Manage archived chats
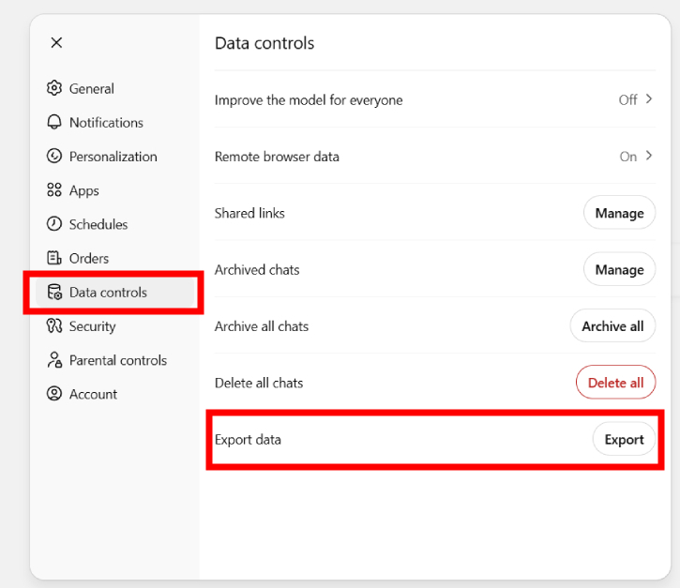Viewport: 680px width, 588px height. click(x=619, y=270)
